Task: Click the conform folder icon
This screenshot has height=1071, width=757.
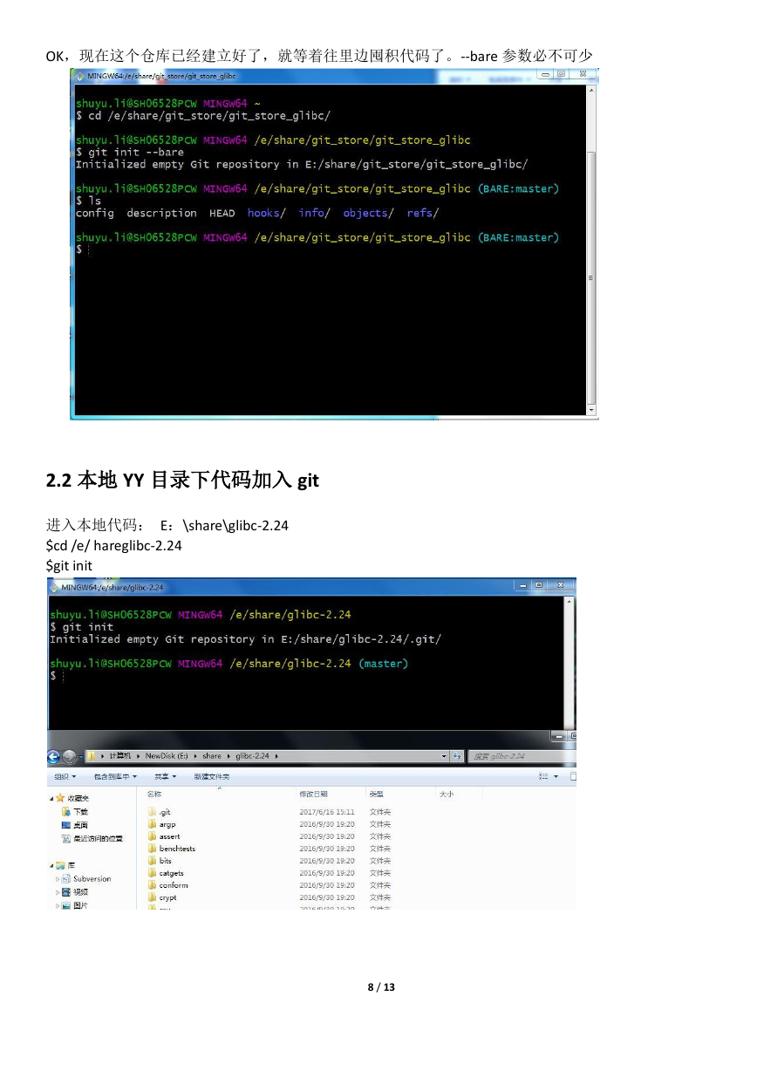Action: click(x=152, y=885)
